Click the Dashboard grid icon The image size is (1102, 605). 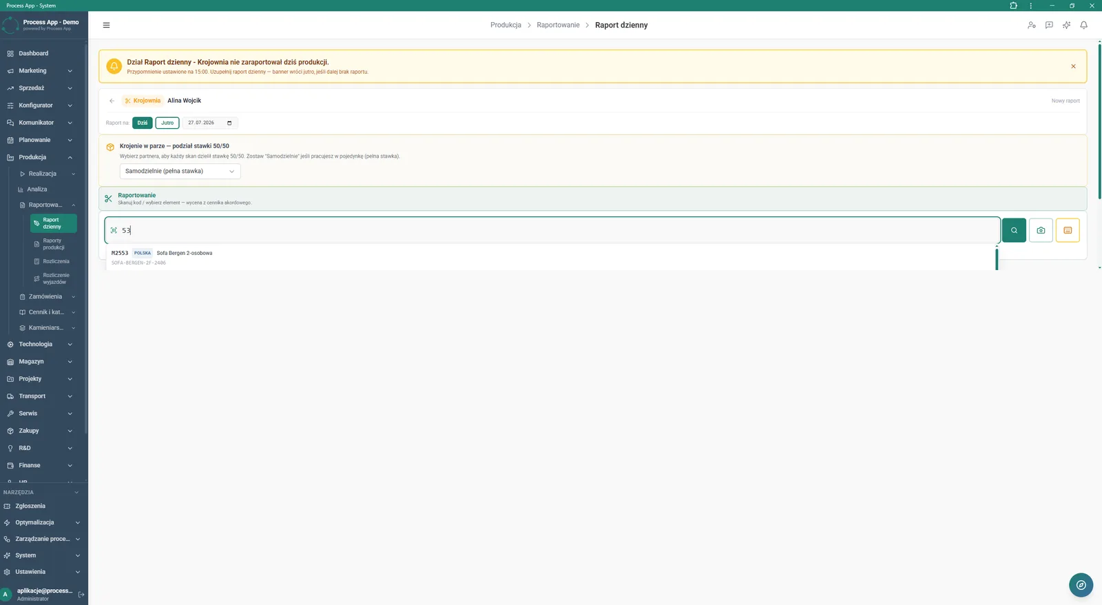pyautogui.click(x=10, y=53)
